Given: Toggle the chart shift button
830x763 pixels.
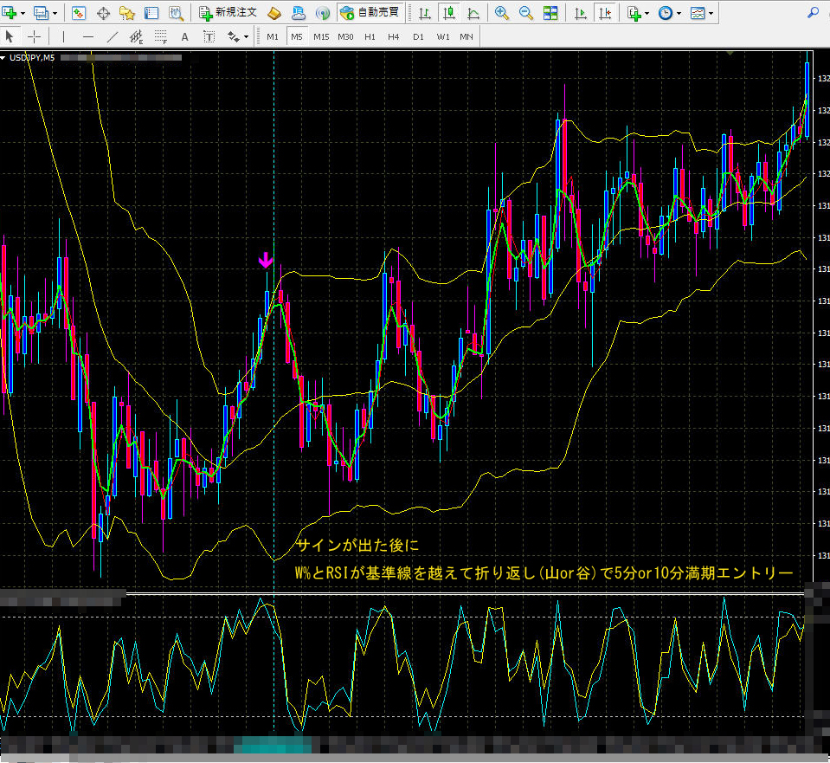Looking at the screenshot, I should click(x=606, y=13).
